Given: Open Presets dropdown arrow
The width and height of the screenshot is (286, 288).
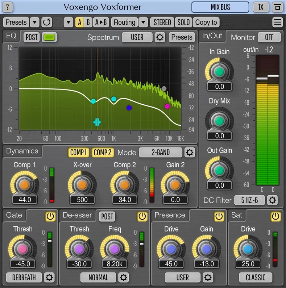Looking at the screenshot, I should [34, 22].
